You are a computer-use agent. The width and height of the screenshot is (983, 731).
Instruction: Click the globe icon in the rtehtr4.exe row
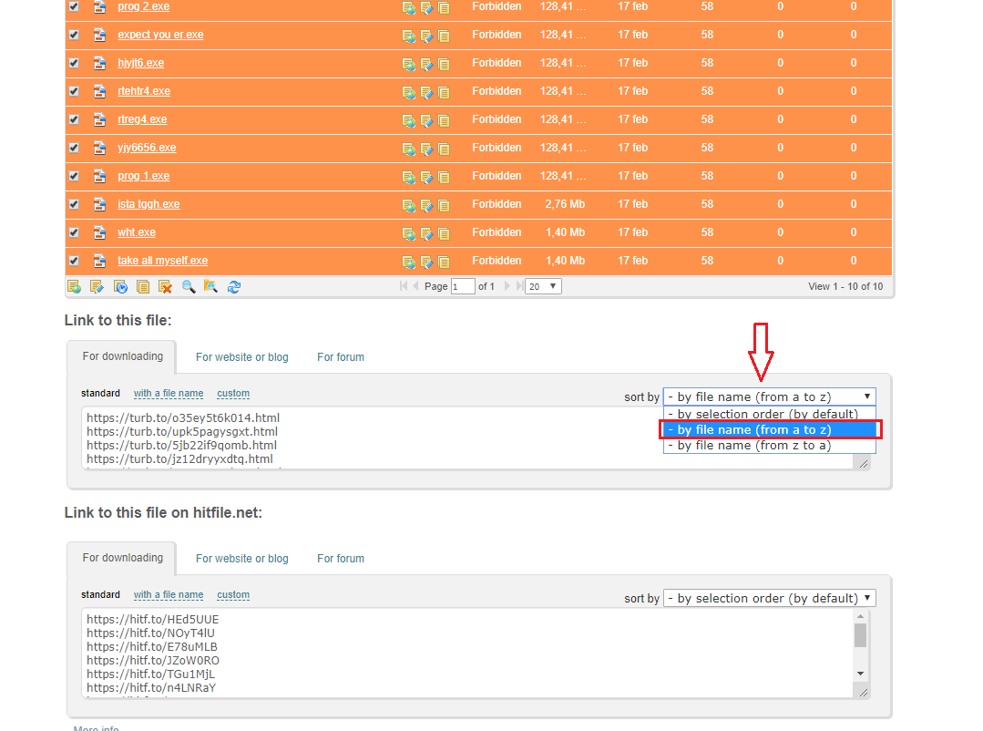409,92
